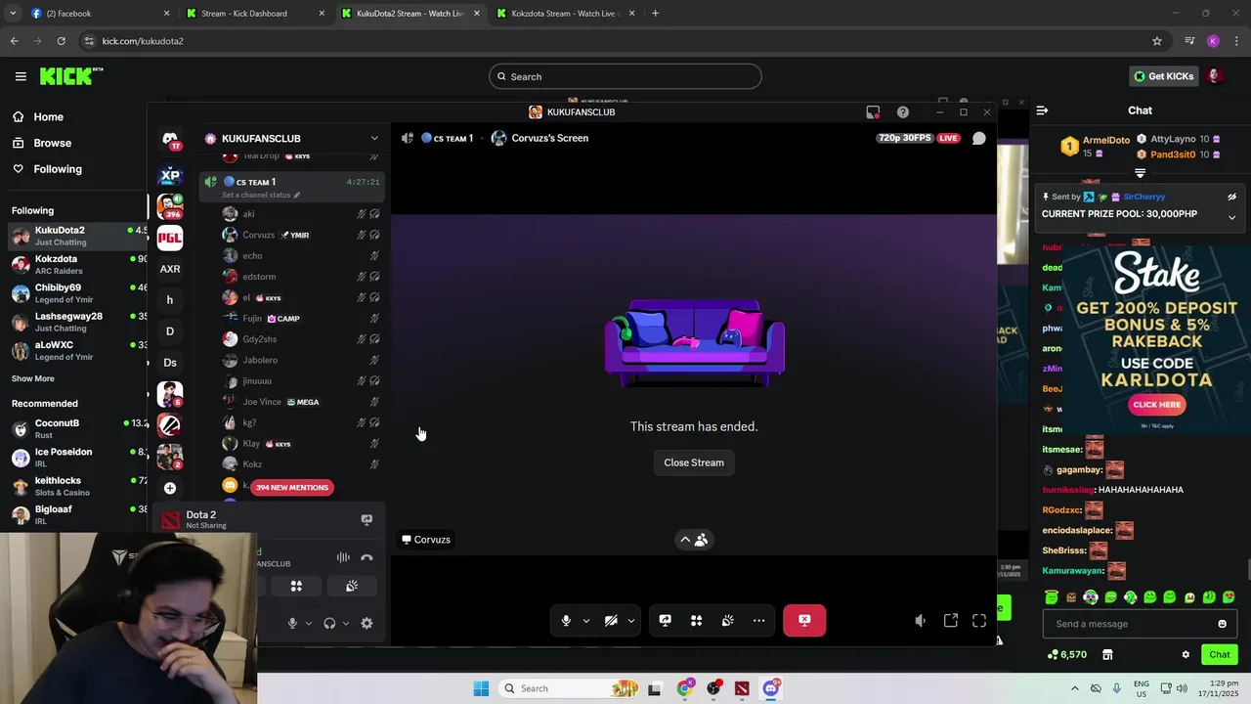Open Kick chat settings gear
Image resolution: width=1251 pixels, height=704 pixels.
coord(1186,654)
